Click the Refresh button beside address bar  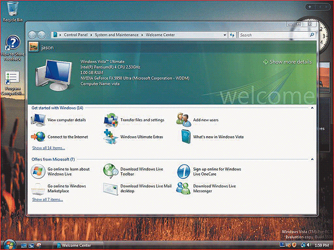point(232,35)
